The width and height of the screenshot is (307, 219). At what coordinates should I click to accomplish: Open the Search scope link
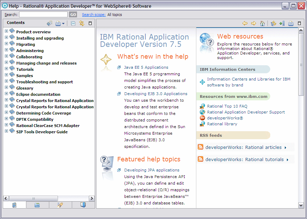point(94,15)
